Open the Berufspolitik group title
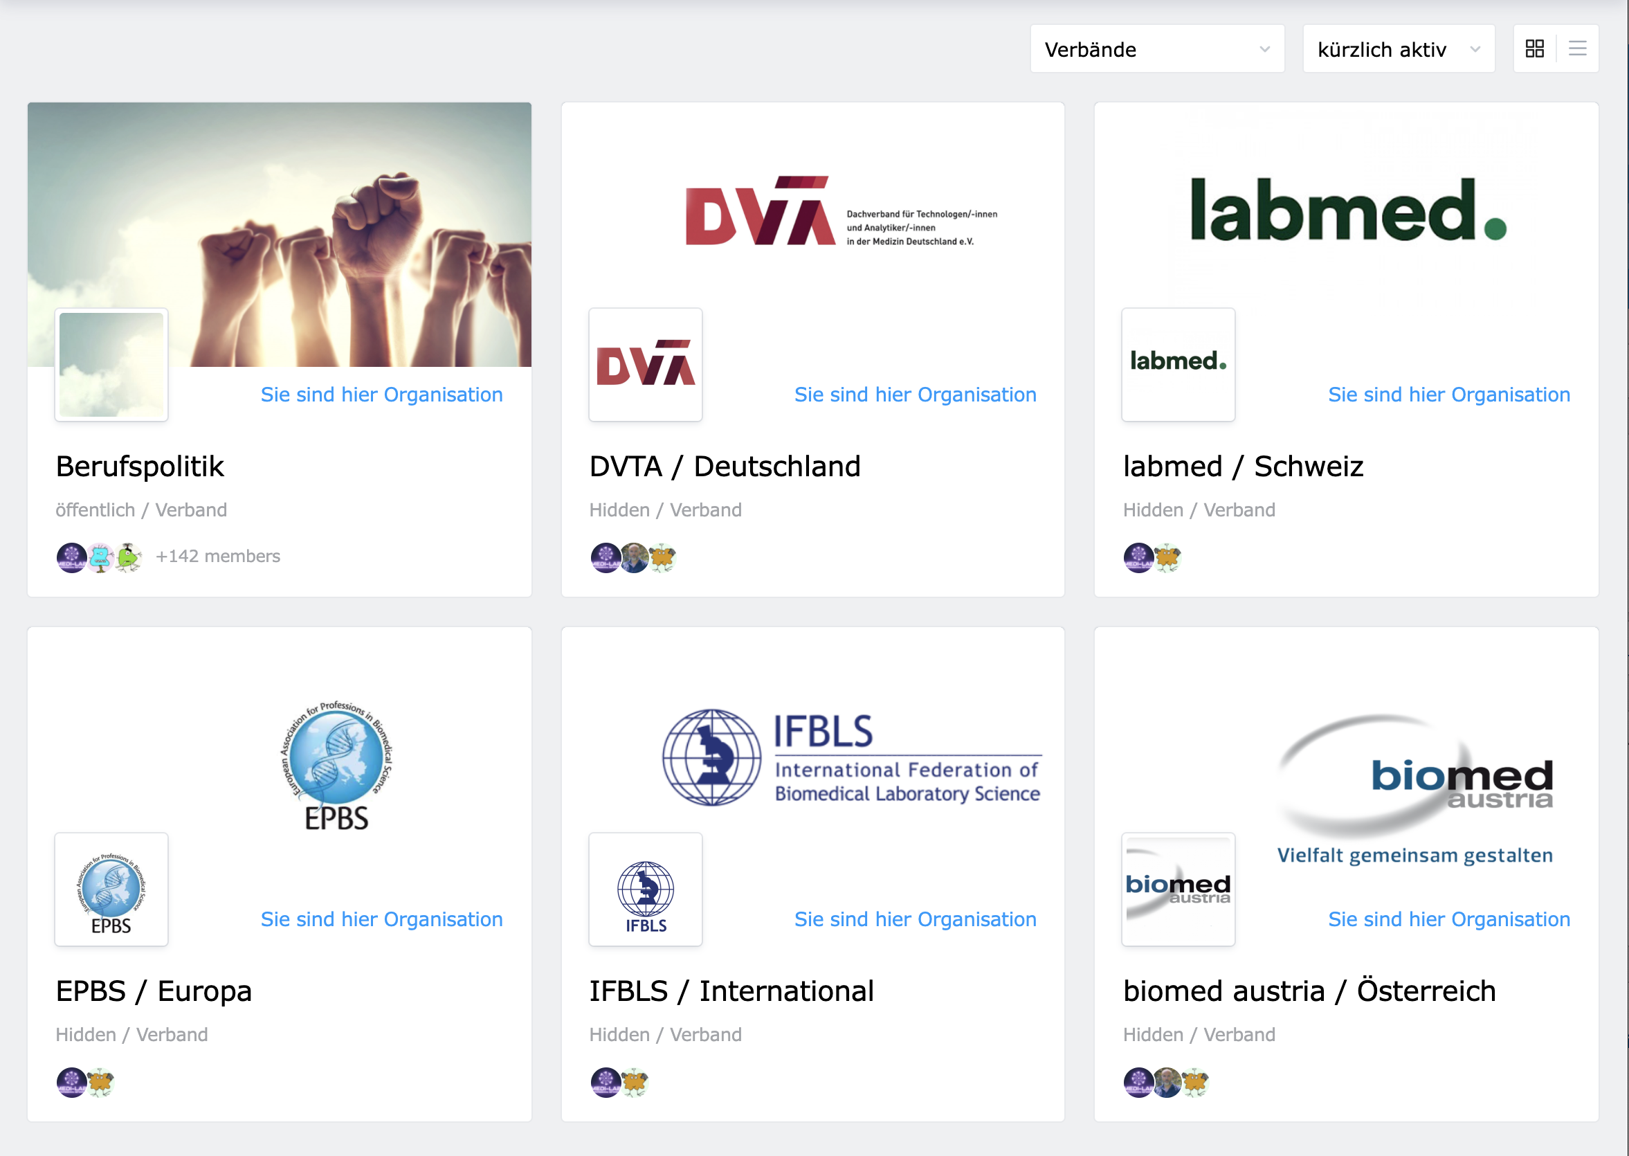Image resolution: width=1629 pixels, height=1156 pixels. pyautogui.click(x=140, y=467)
